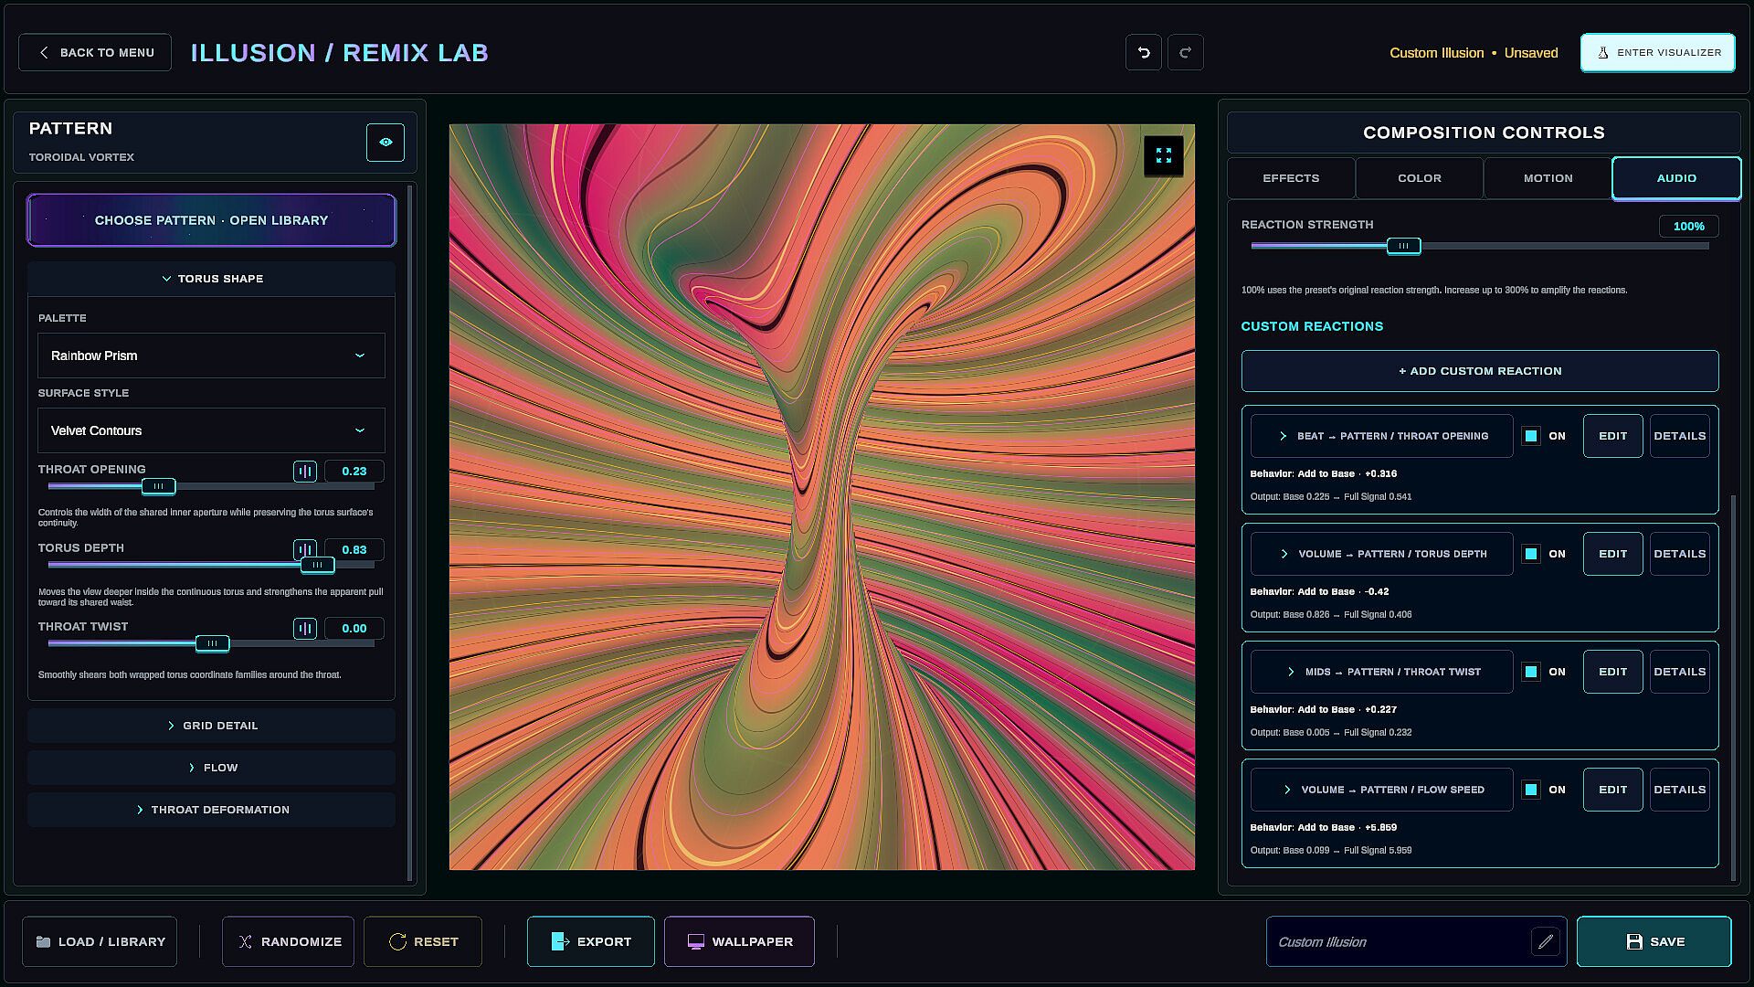Open Surface Style dropdown Velvet Contours
Viewport: 1754px width, 987px height.
pyautogui.click(x=211, y=430)
